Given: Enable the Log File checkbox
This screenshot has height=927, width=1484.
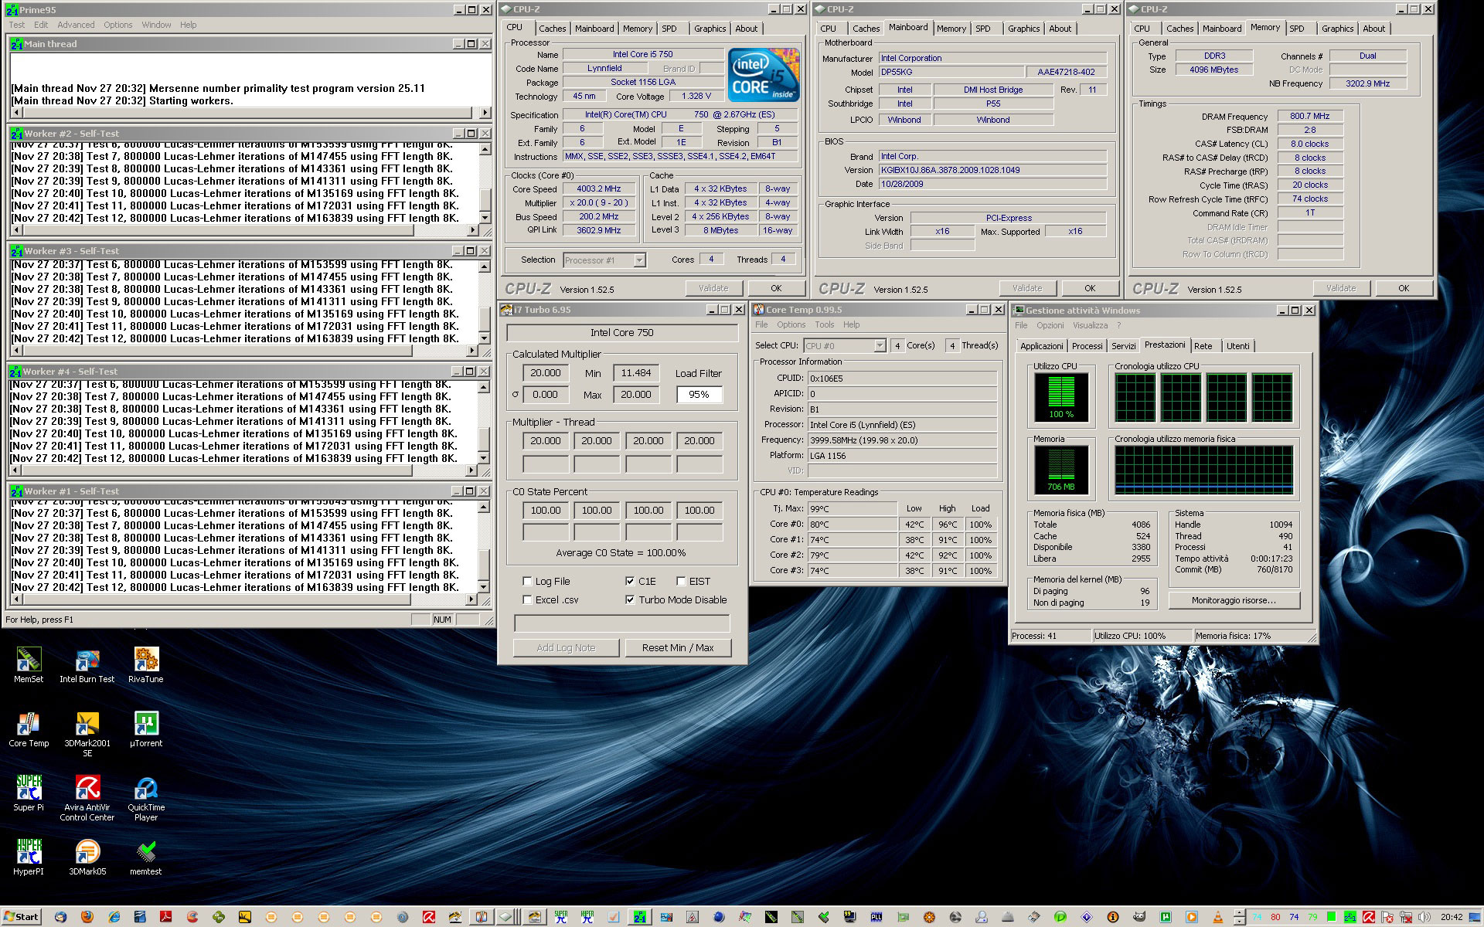Looking at the screenshot, I should point(527,581).
